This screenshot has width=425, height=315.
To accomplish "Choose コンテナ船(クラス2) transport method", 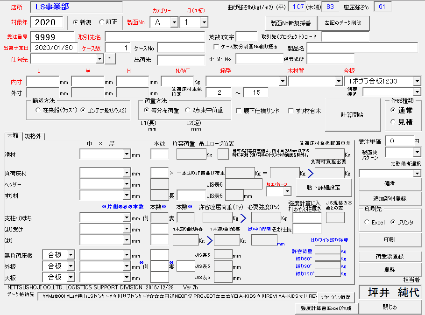I will (83, 110).
